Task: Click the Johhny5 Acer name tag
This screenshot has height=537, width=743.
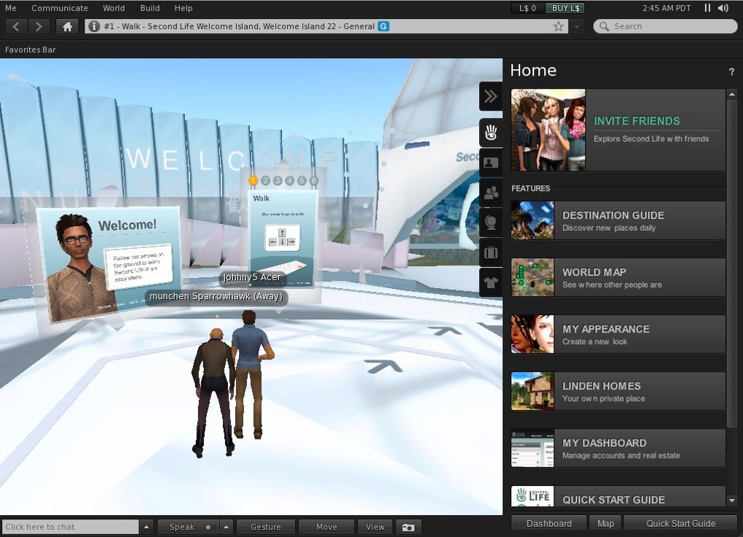Action: pyautogui.click(x=252, y=277)
